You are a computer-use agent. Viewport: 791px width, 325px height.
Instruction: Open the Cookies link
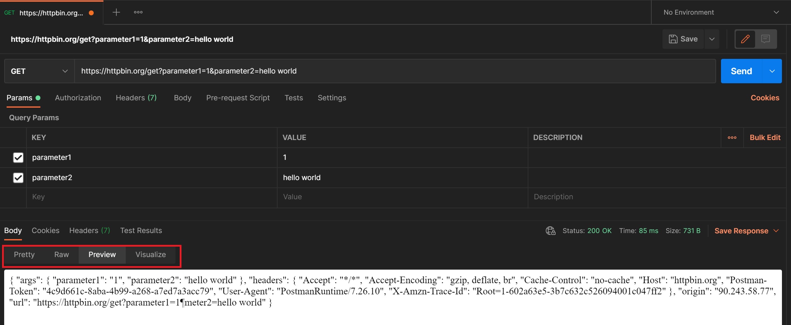point(765,98)
